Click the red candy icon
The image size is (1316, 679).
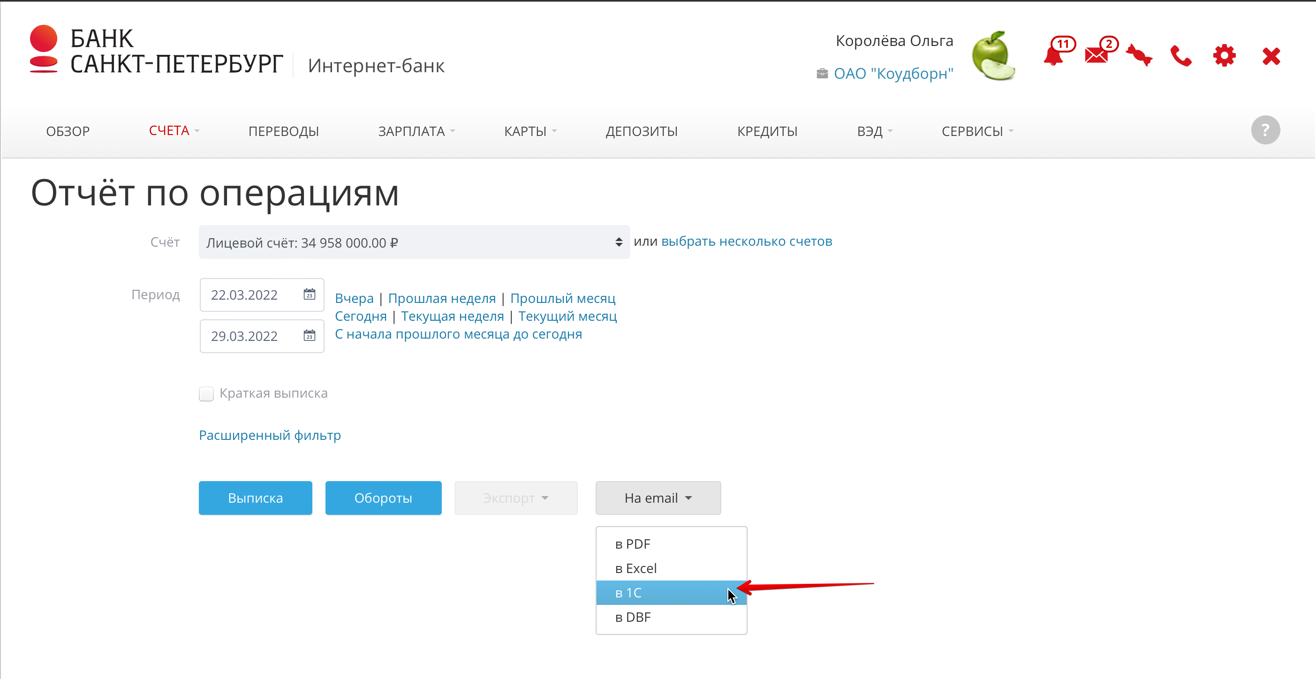1139,55
